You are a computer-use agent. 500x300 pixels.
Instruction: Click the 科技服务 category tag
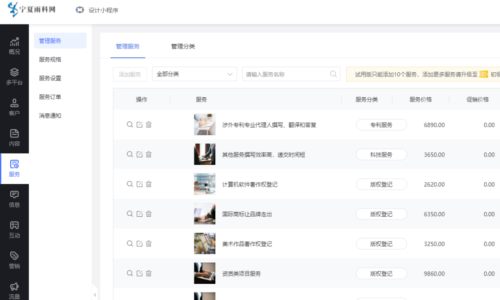(x=381, y=155)
